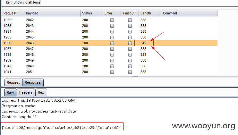Screen dimensions: 238x135
Task: Toggle Timeout checkbox for request 1938
Action: click(130, 55)
